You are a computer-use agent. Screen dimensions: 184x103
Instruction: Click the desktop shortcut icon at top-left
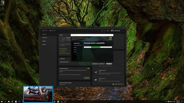(x=3, y=3)
